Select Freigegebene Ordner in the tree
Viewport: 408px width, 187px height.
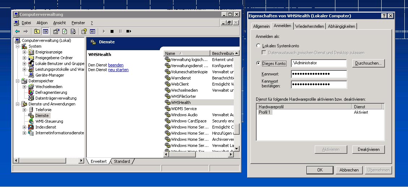pos(54,58)
